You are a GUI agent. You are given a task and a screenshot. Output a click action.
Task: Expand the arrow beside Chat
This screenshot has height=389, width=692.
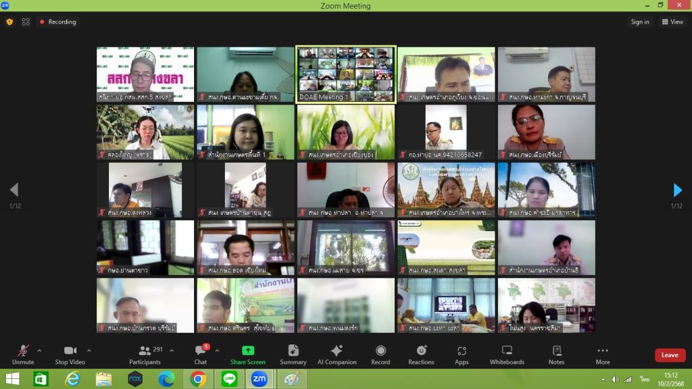[217, 351]
